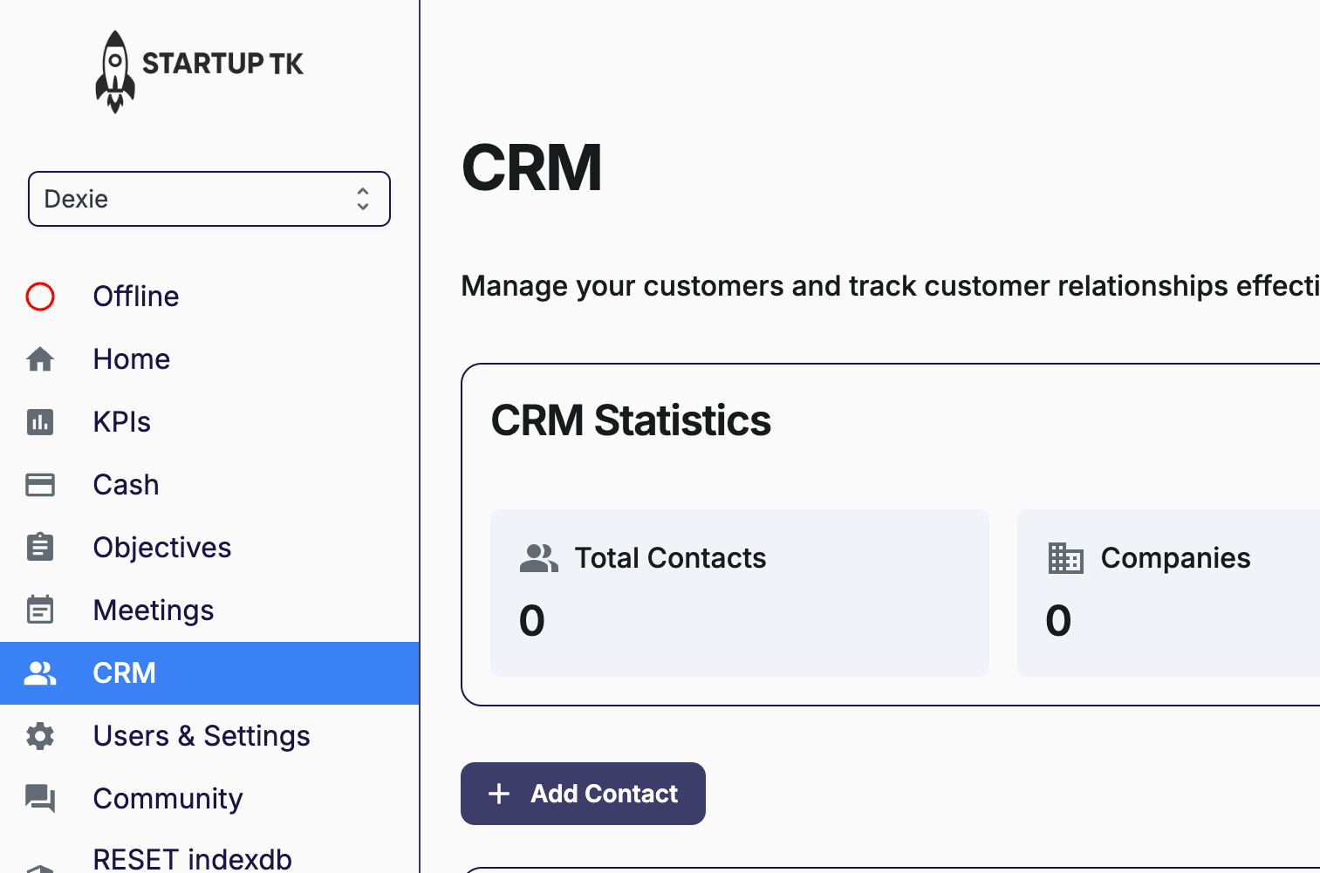Click the RESET indexdb entry
This screenshot has height=873, width=1320.
point(192,856)
